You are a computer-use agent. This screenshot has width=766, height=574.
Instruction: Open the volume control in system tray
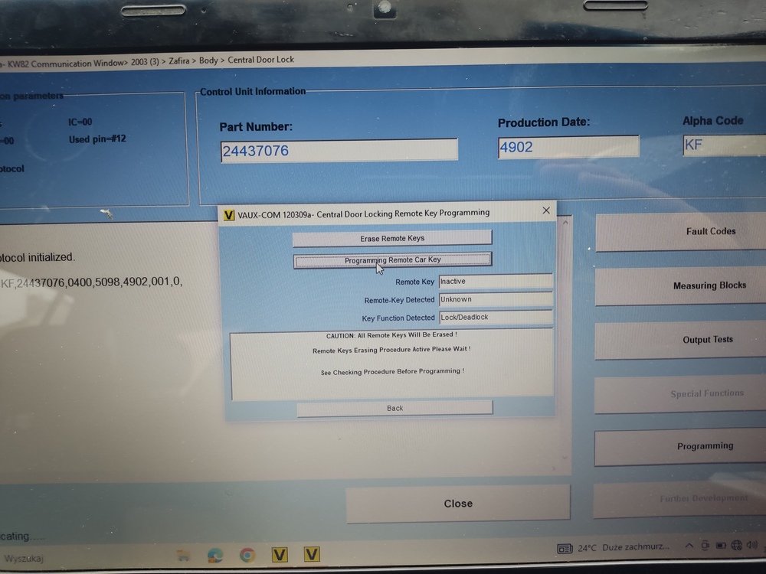coord(753,546)
